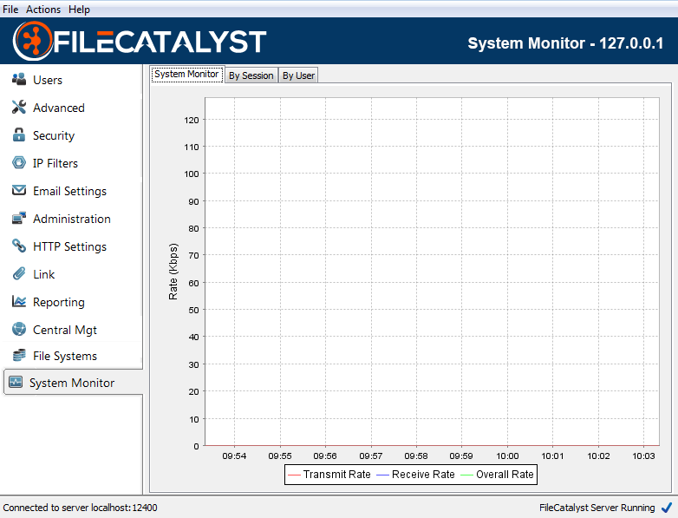Click 'FileCatalyst Server Running' status text

[x=597, y=508]
